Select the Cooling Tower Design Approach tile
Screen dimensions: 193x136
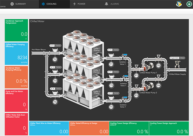tap(169, 128)
